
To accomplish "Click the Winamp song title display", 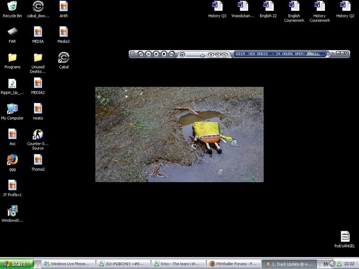I will [x=277, y=54].
